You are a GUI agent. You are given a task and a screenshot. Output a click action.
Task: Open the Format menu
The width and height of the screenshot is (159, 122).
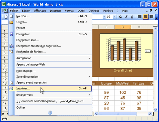pyautogui.click(x=69, y=11)
